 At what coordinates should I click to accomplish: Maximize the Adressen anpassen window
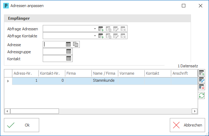(184, 6)
